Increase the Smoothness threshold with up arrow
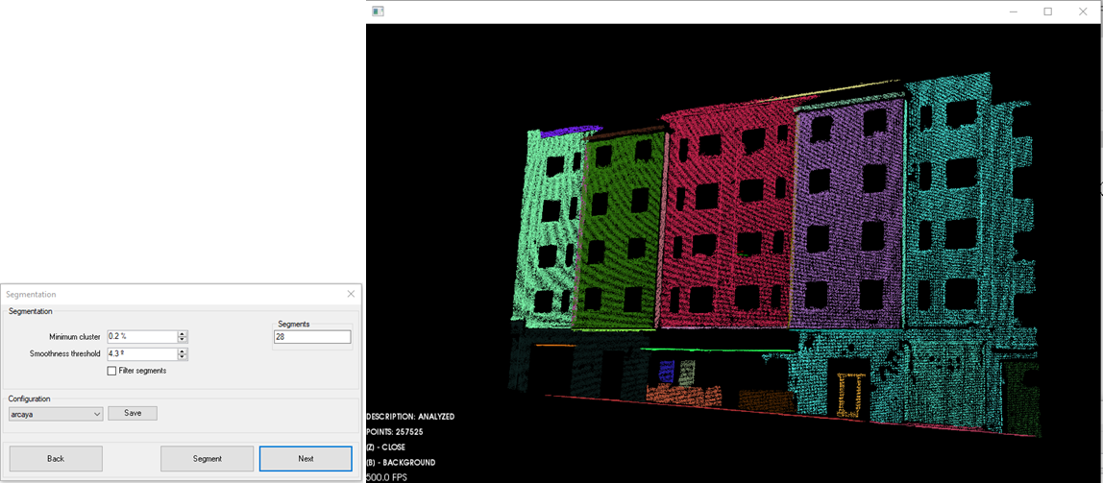This screenshot has height=483, width=1103. (183, 351)
